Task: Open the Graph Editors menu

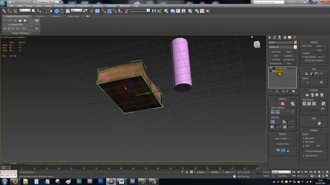Action: (84, 6)
